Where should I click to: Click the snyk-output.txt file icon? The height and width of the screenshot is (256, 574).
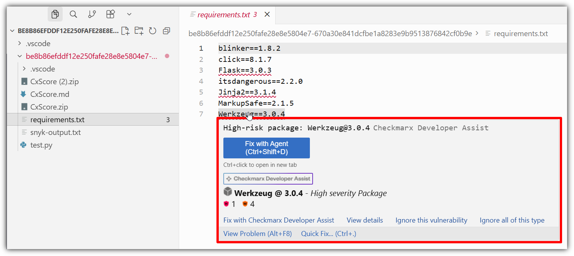pyautogui.click(x=24, y=132)
